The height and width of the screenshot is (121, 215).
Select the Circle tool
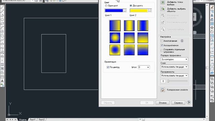click(x=2, y=32)
